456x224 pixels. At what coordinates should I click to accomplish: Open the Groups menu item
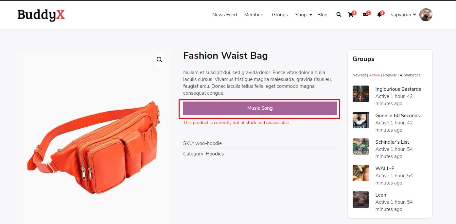tap(280, 15)
